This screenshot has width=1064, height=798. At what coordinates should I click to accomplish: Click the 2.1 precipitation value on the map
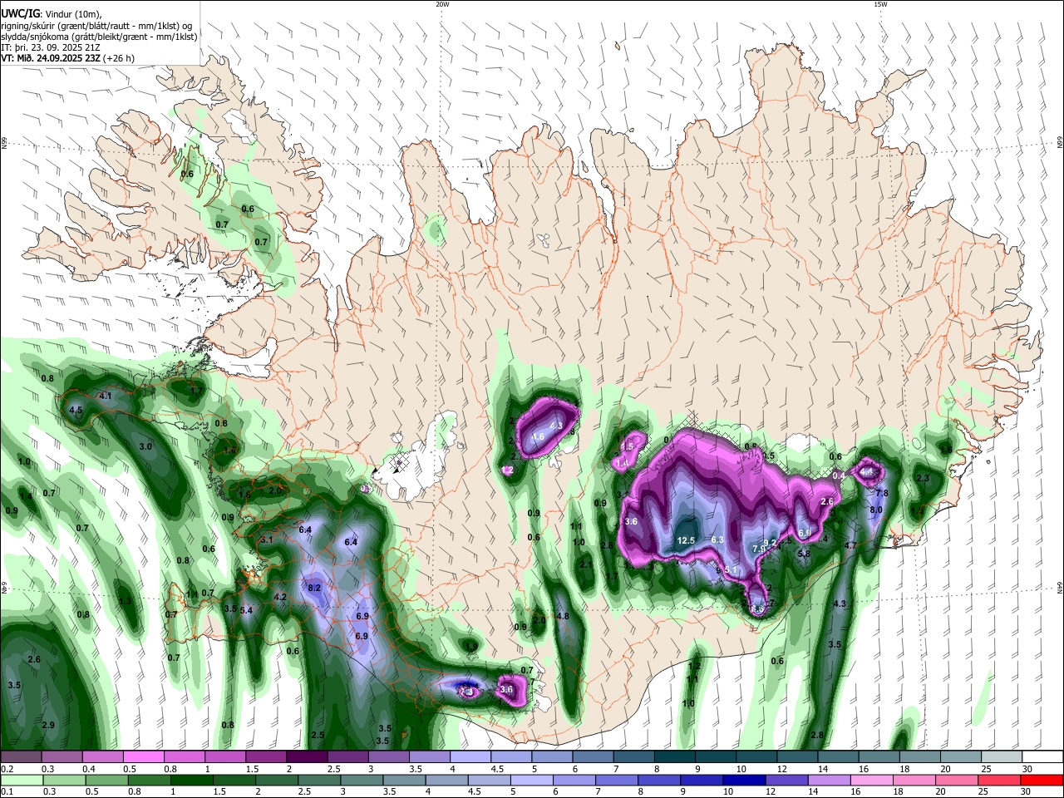click(586, 564)
